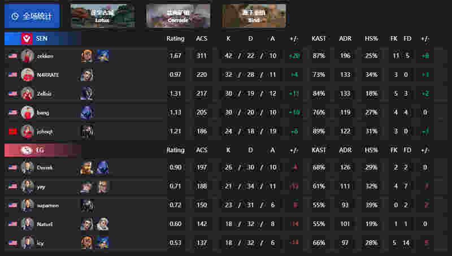Click the SEN team logo icon

click(27, 38)
